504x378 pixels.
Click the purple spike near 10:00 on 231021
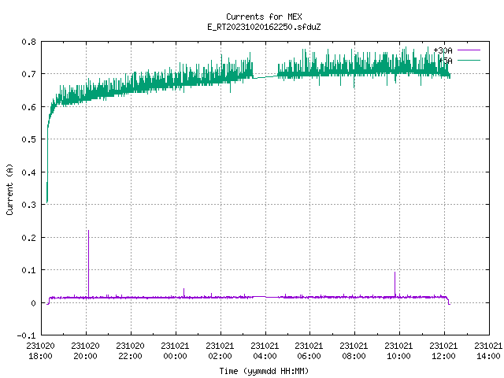click(395, 284)
